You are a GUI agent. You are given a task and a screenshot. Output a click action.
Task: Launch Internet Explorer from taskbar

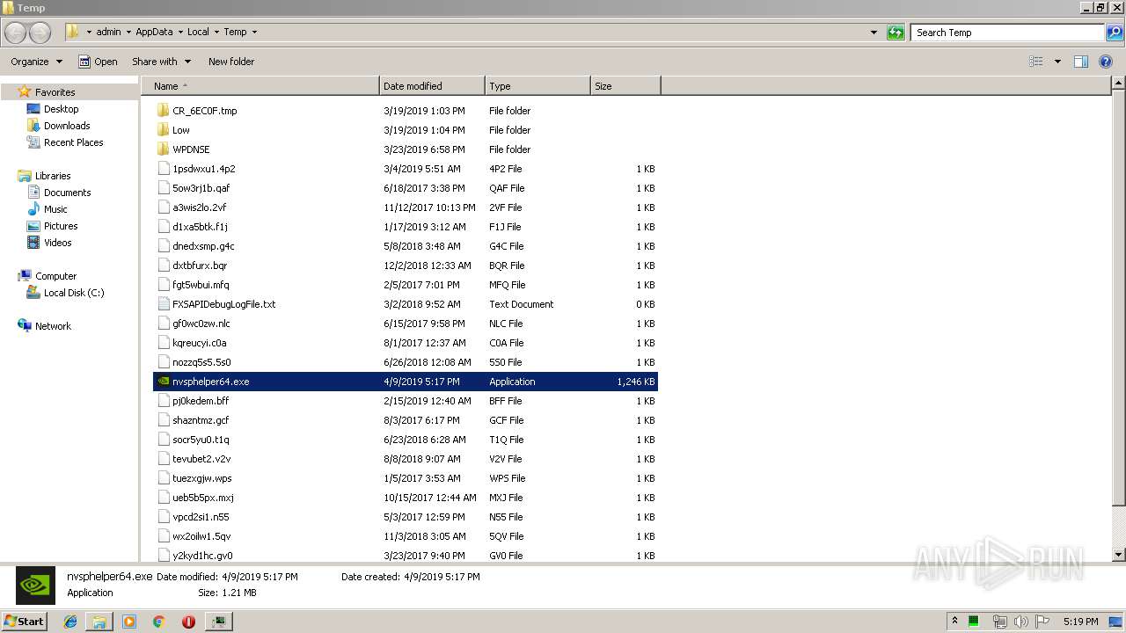pyautogui.click(x=70, y=622)
